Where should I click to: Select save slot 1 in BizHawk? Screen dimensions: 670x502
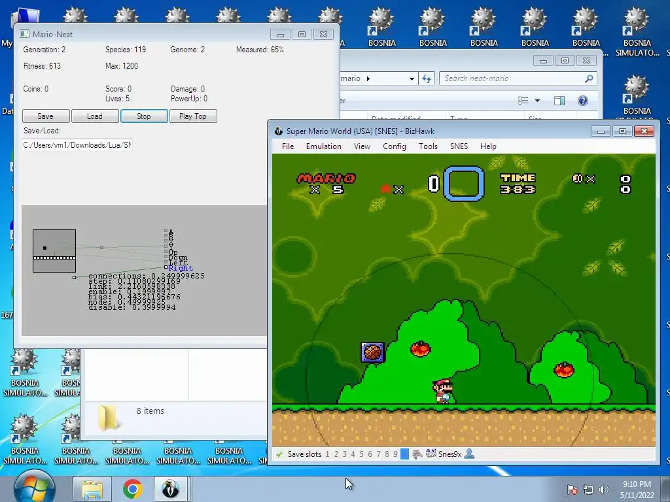(x=327, y=454)
